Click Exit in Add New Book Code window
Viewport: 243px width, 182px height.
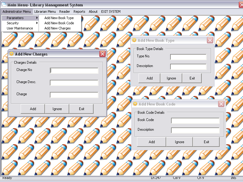pyautogui.click(x=206, y=142)
